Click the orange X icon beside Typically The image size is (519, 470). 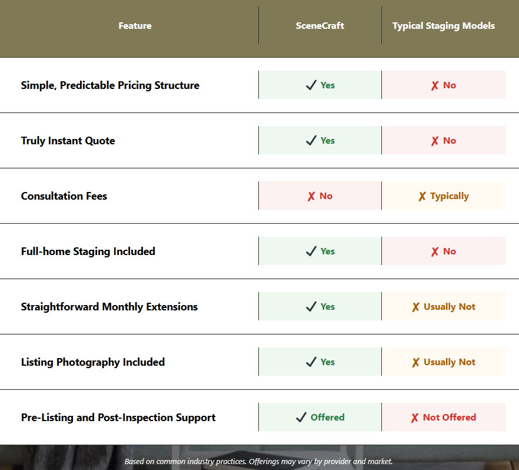(x=422, y=196)
